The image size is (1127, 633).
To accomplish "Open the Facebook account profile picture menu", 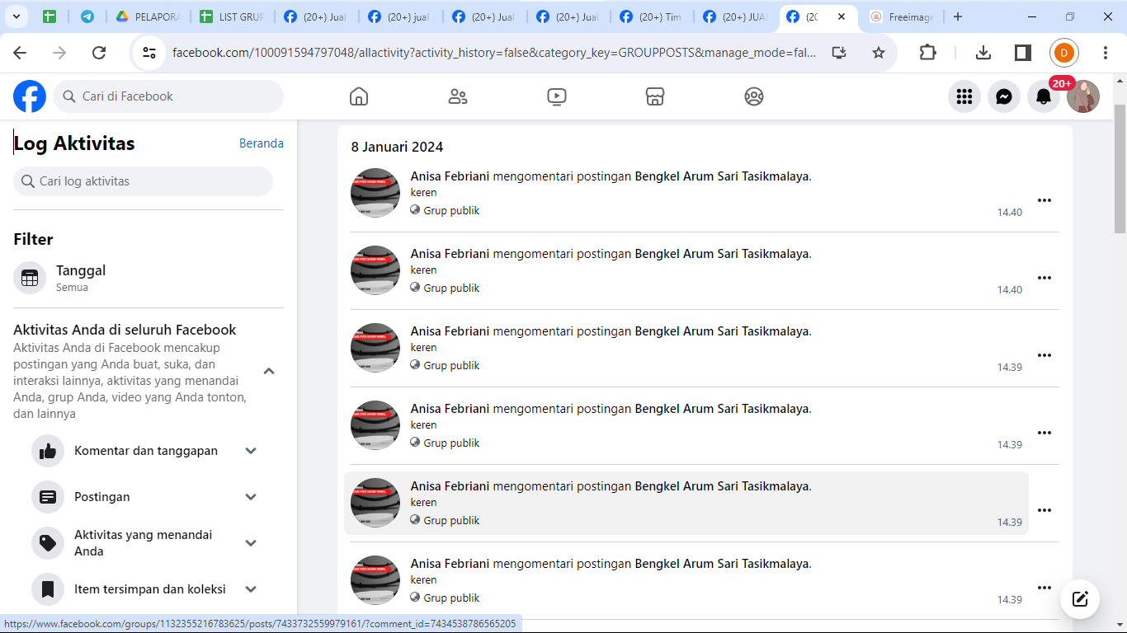I will (x=1083, y=96).
